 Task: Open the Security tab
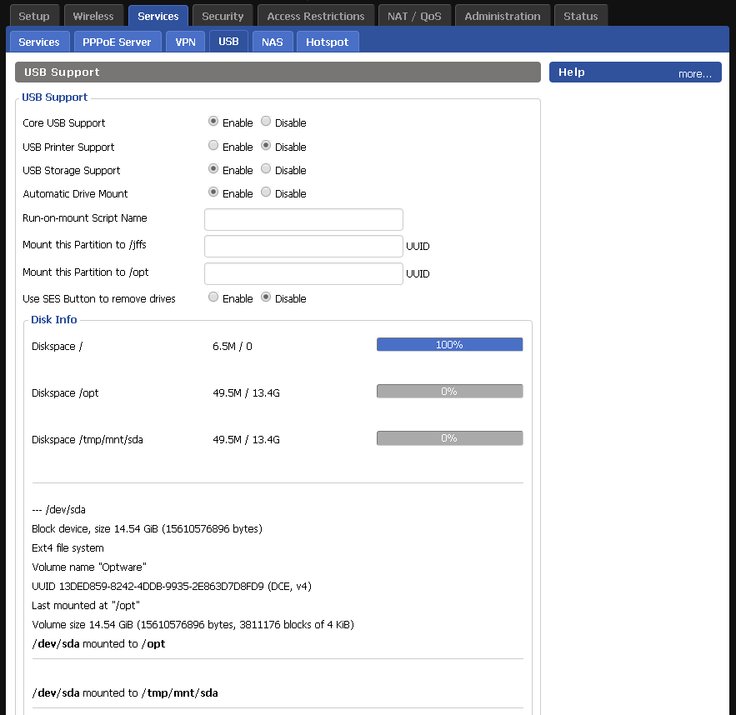pos(223,16)
